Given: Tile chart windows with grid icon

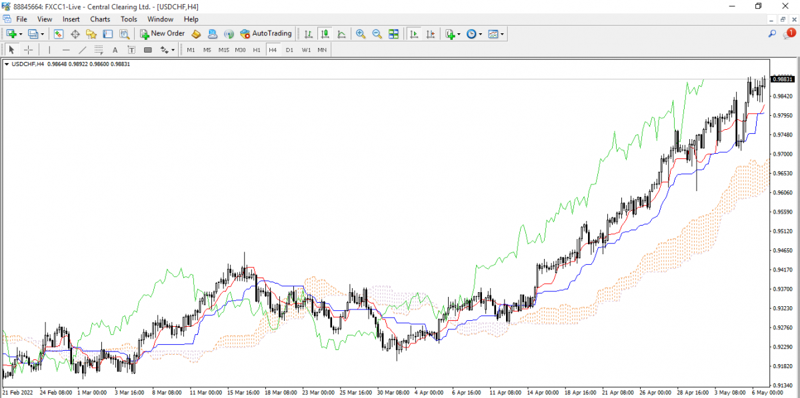Looking at the screenshot, I should coord(393,34).
